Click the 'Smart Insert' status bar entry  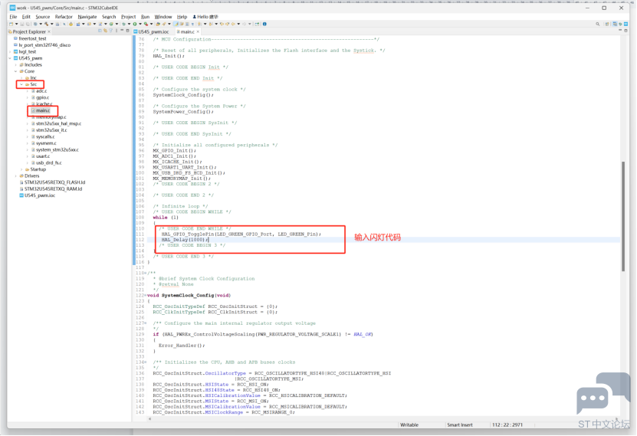pyautogui.click(x=460, y=425)
